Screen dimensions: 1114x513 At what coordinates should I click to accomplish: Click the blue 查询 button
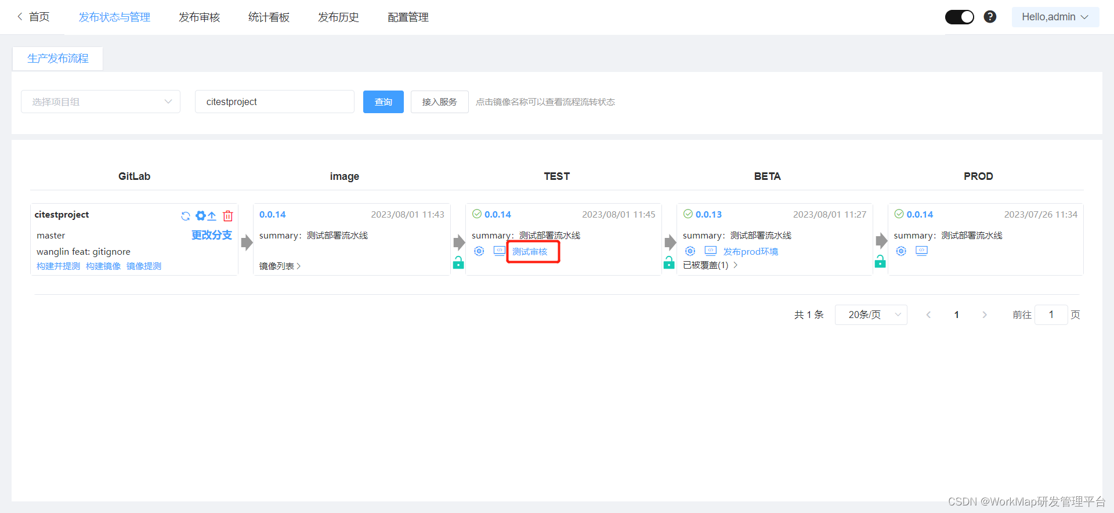tap(384, 102)
